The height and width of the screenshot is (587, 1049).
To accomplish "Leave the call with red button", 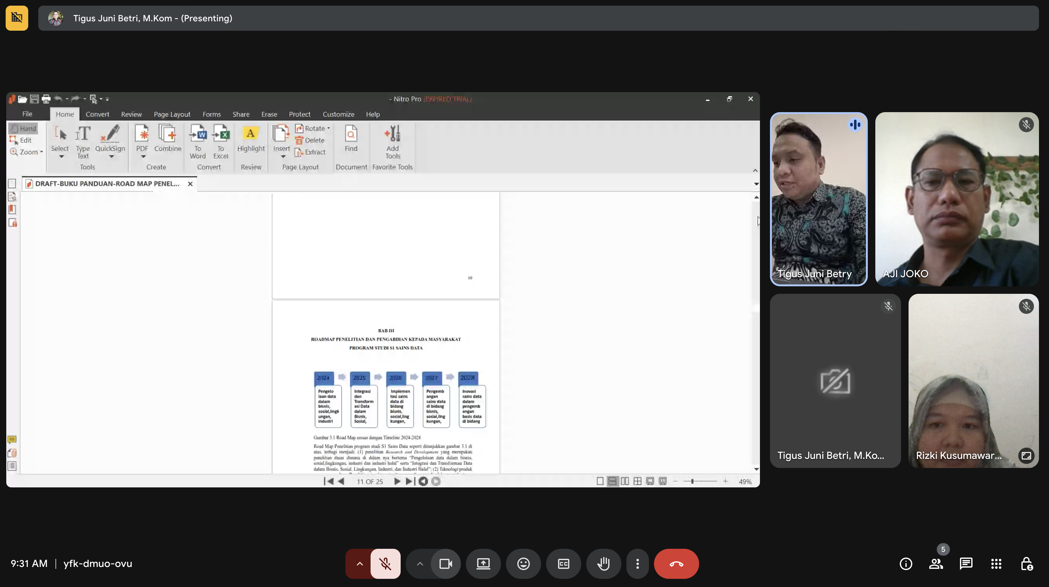I will coord(676,564).
